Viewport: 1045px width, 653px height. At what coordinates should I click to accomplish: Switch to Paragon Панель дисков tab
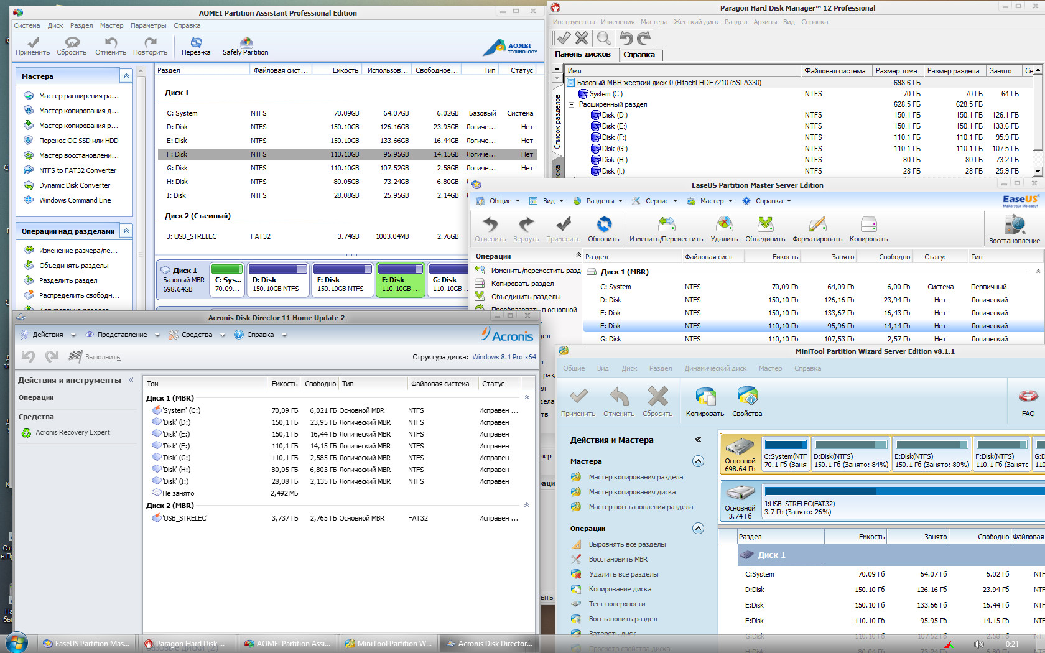(583, 54)
